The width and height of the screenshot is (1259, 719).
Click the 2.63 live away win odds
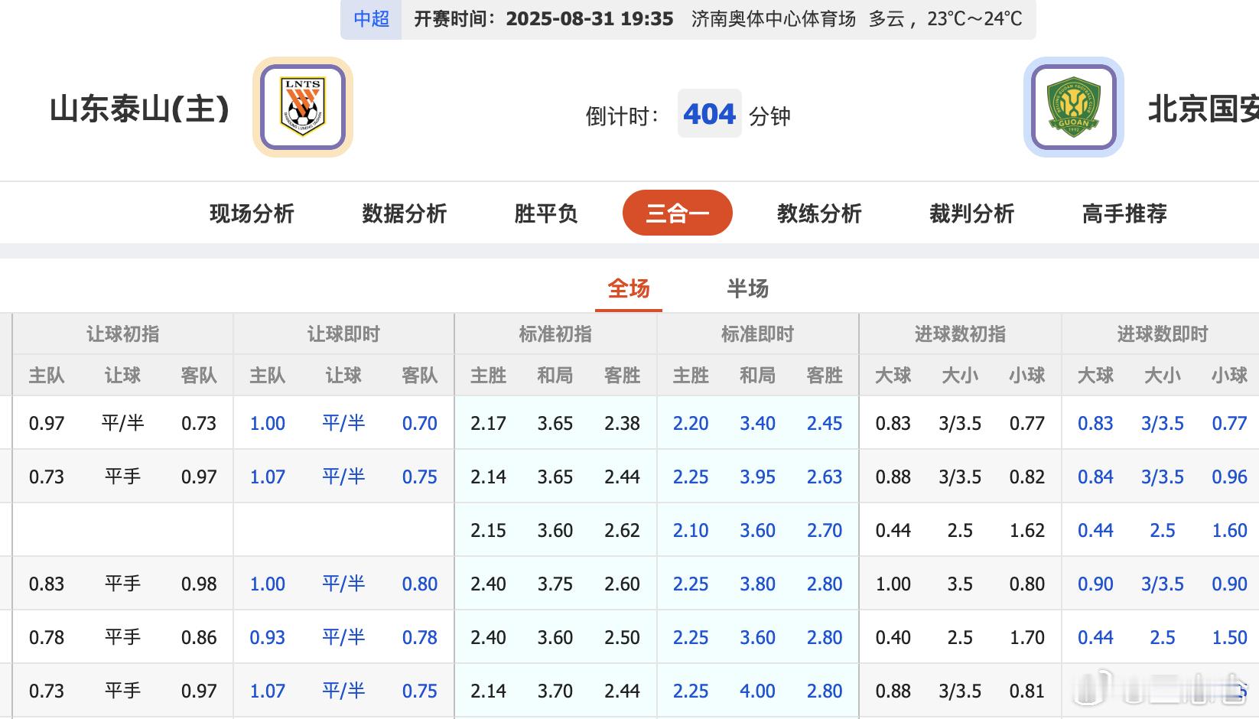[825, 477]
